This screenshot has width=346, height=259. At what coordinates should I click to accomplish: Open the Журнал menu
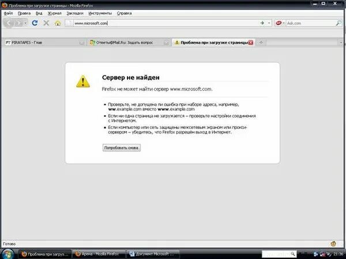(55, 13)
